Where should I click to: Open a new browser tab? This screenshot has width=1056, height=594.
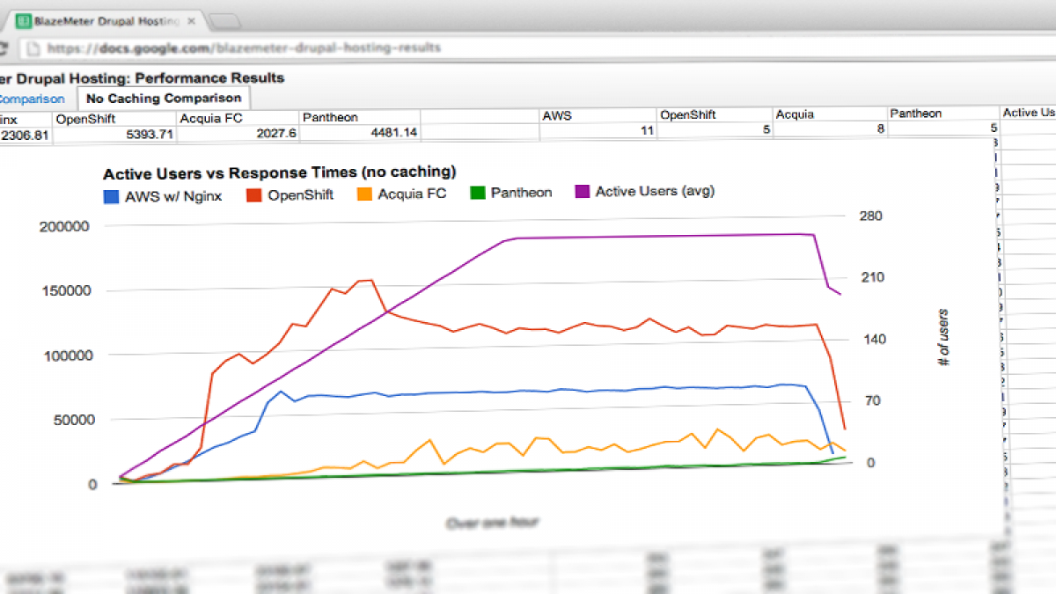click(225, 21)
